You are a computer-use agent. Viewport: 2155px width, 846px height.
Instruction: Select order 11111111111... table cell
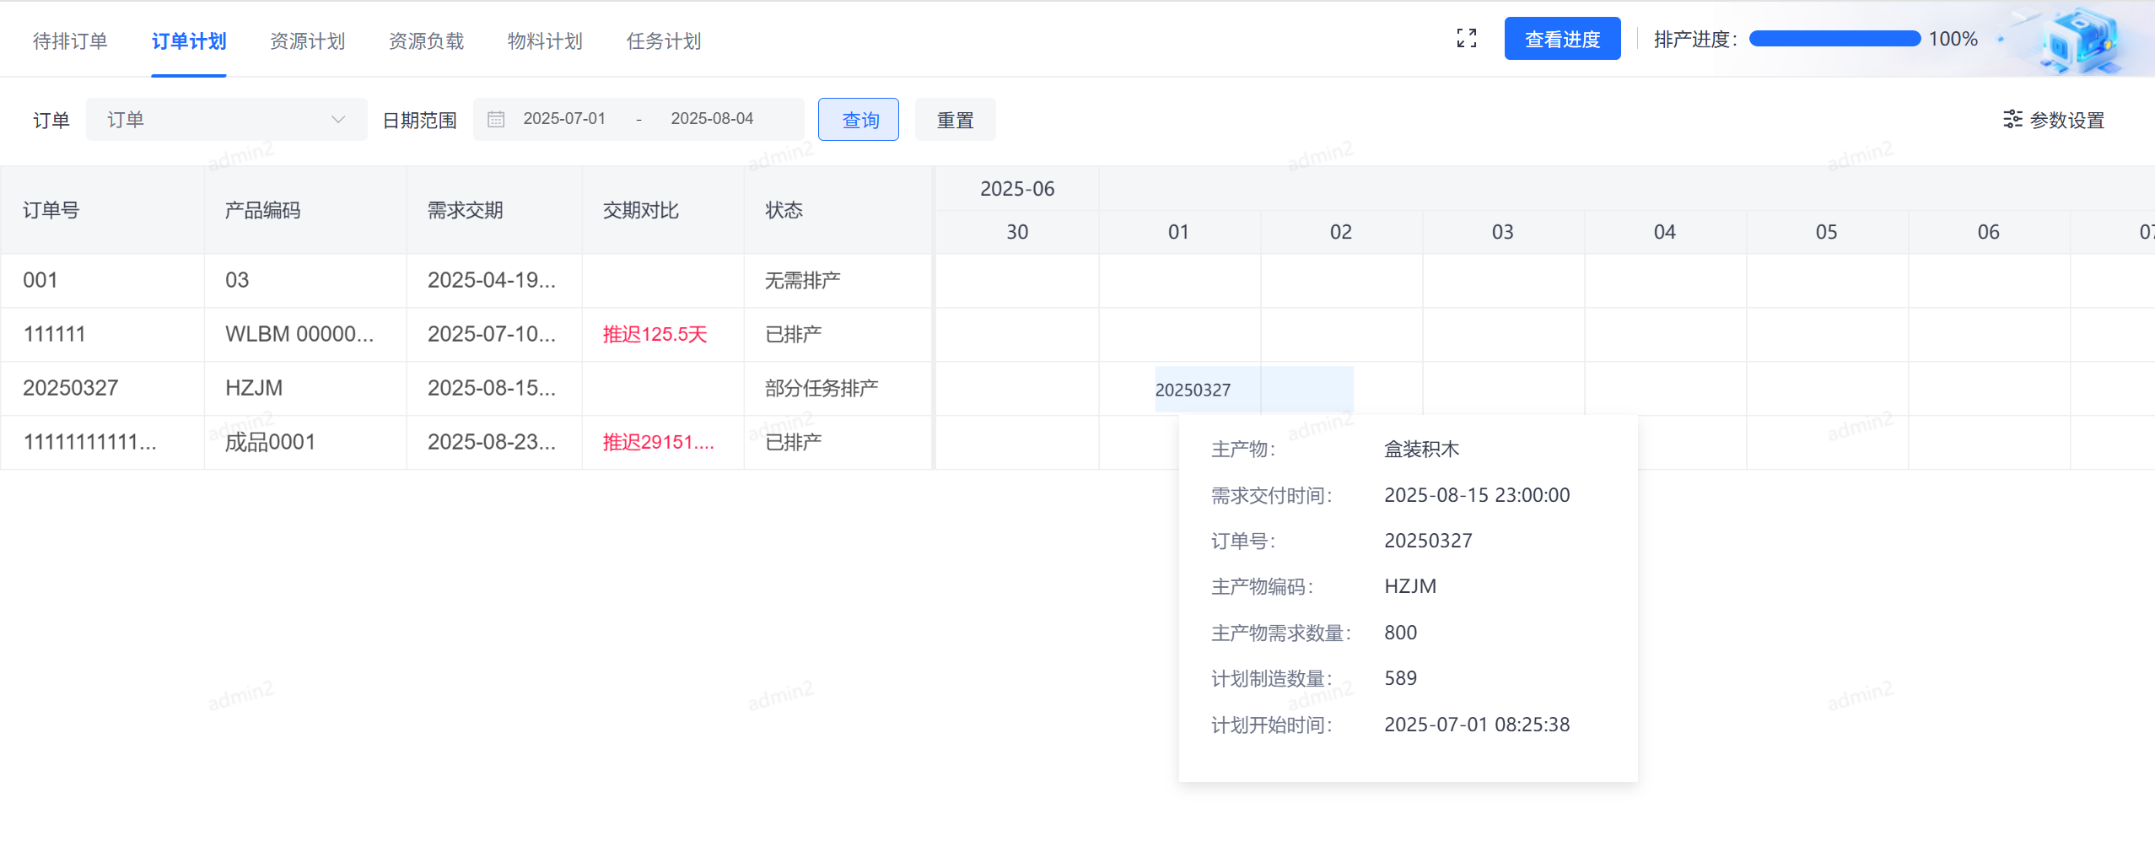click(102, 442)
